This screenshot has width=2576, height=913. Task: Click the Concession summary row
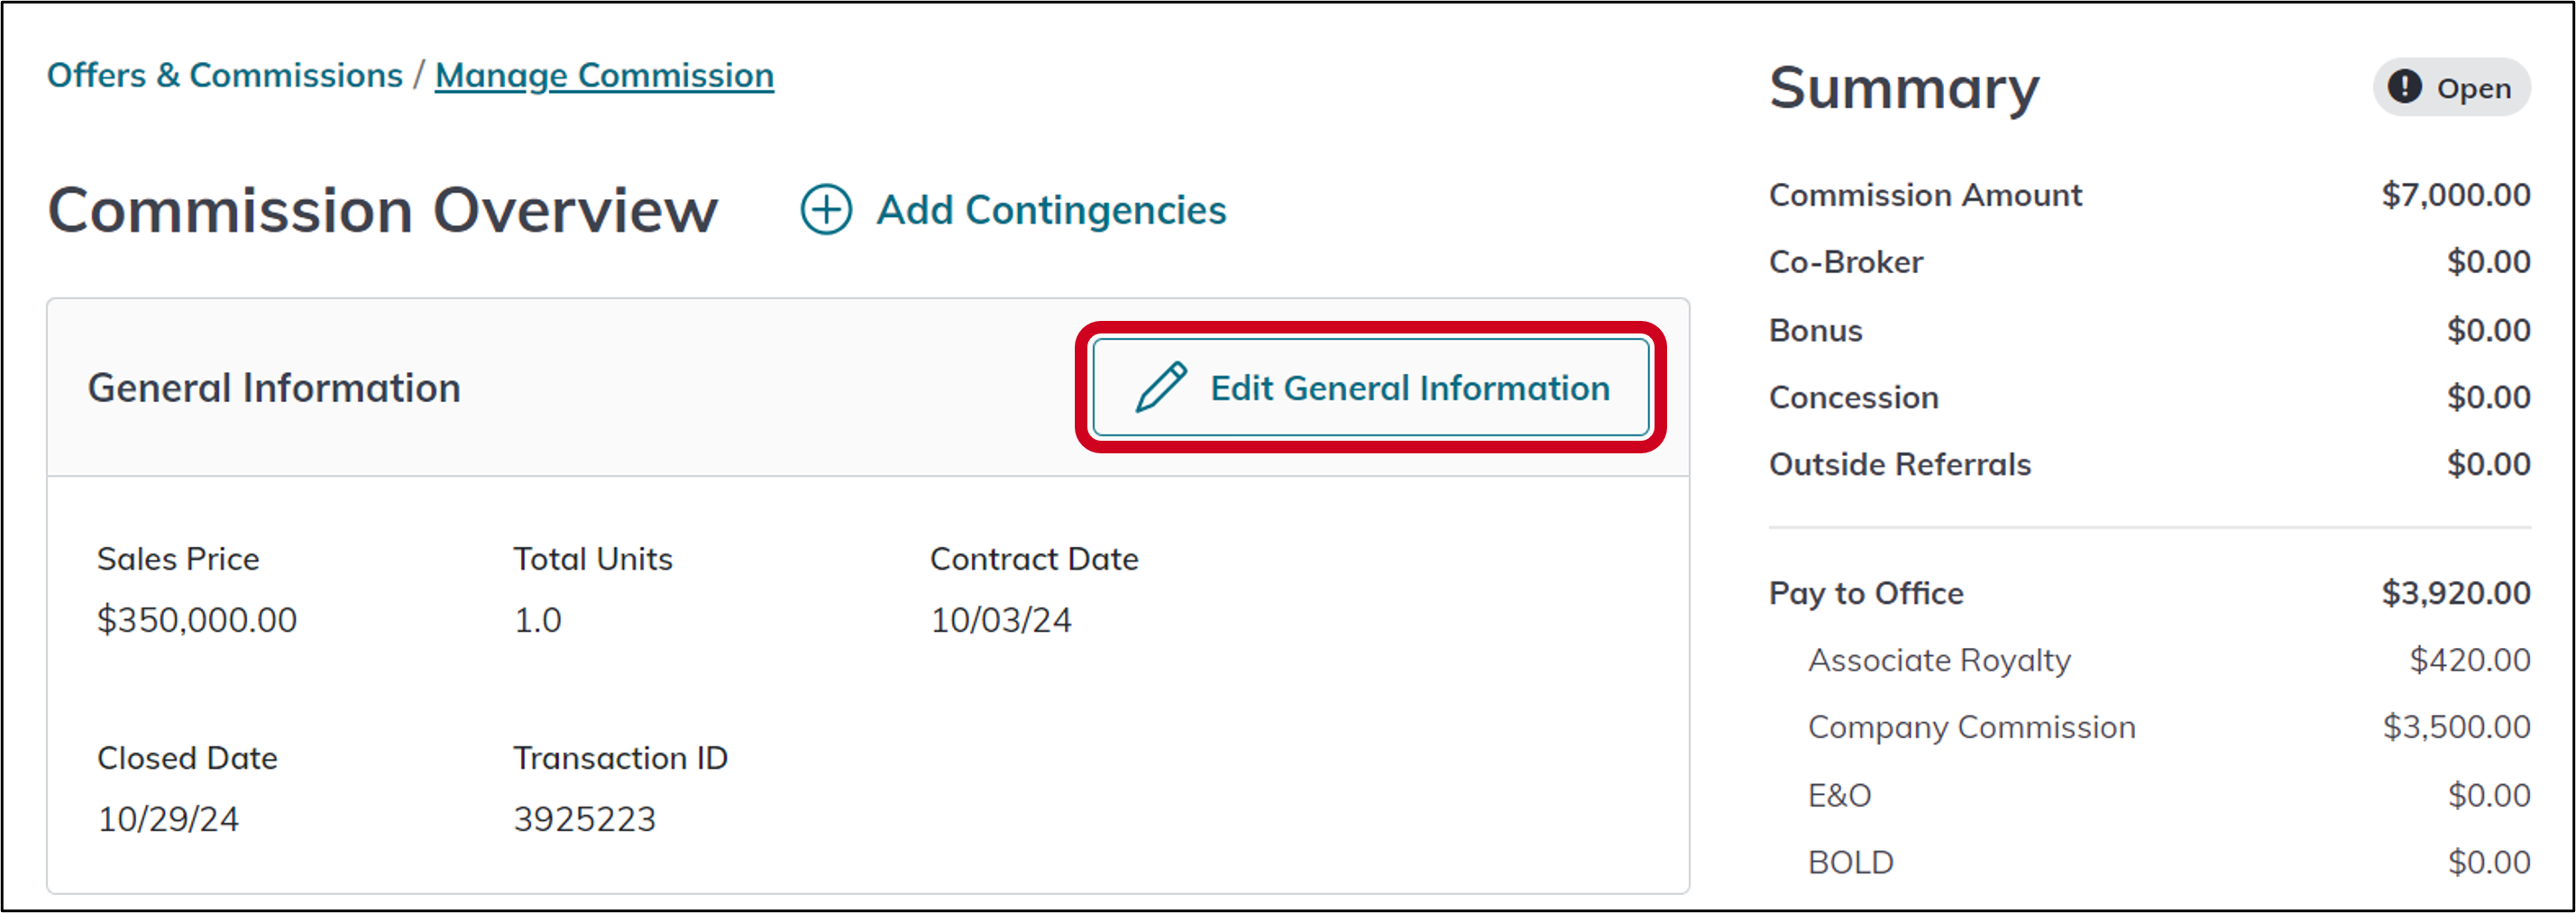click(1853, 397)
